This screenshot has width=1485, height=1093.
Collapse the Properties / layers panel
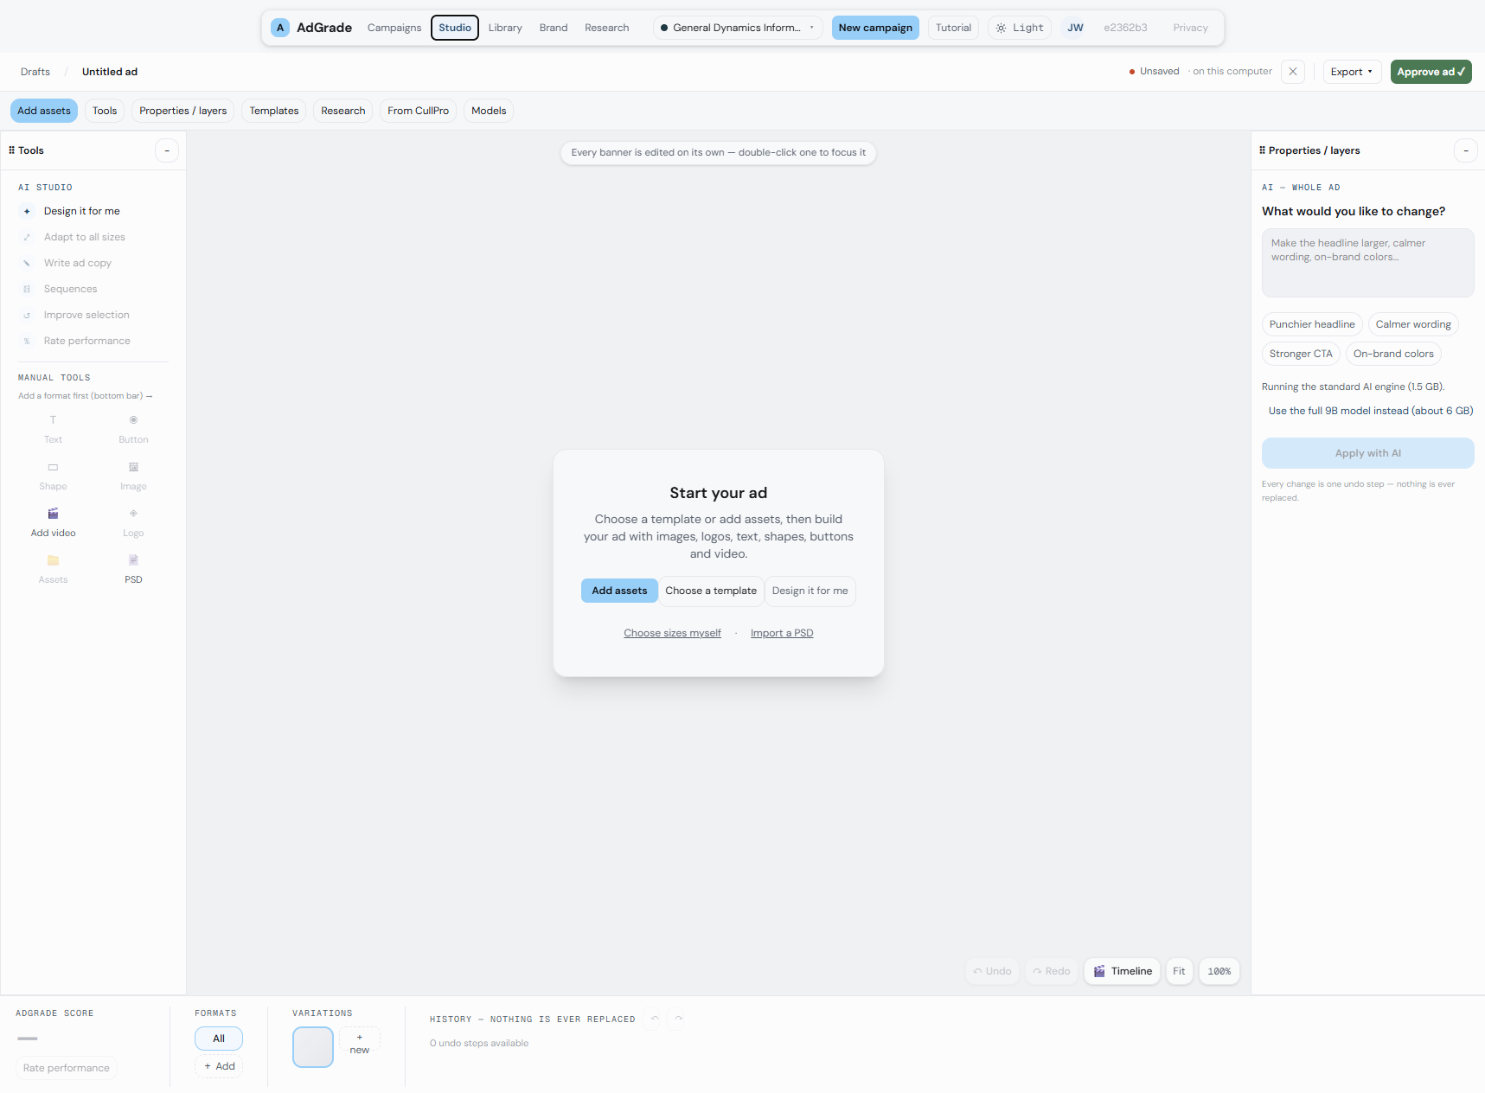coord(1466,150)
